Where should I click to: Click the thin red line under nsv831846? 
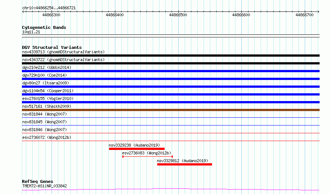coord(171,133)
